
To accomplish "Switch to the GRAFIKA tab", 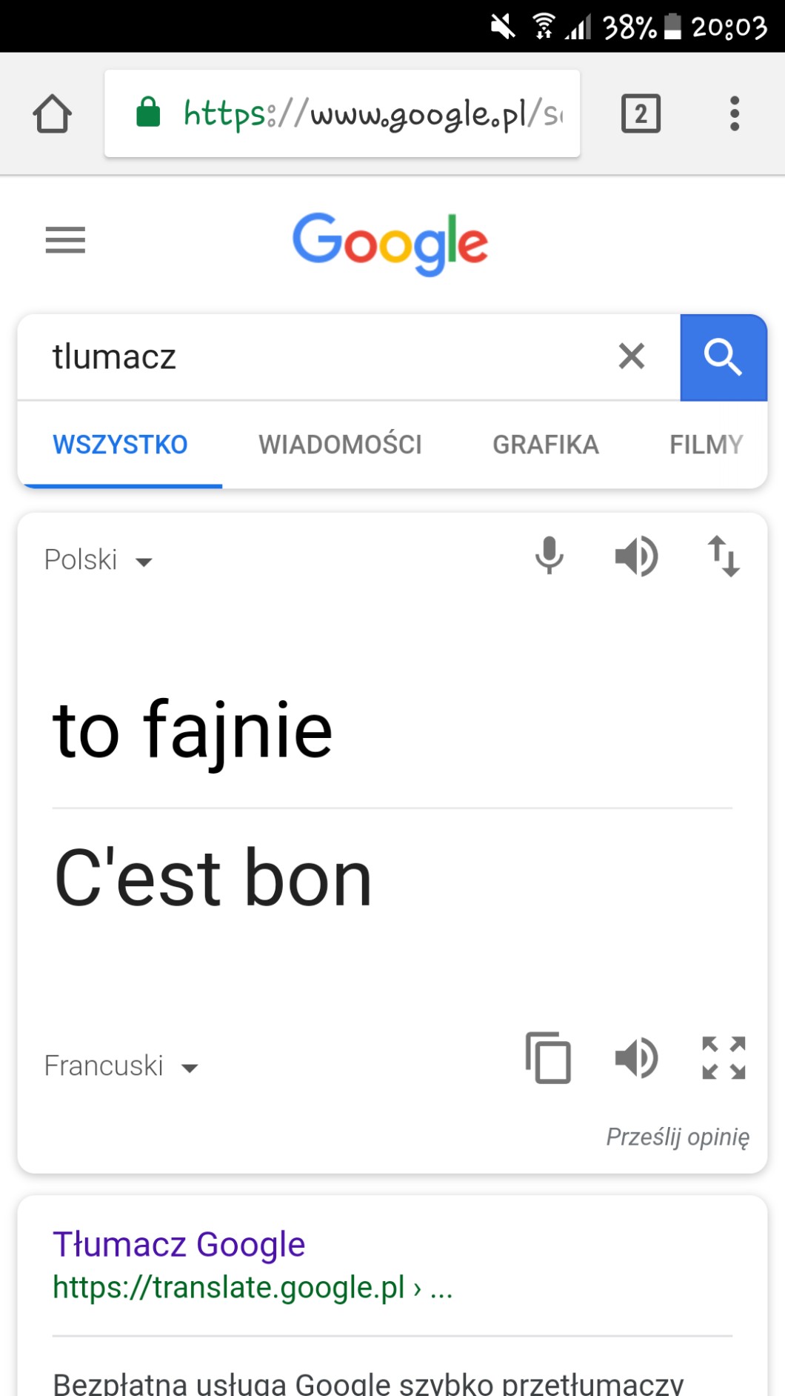I will tap(546, 445).
